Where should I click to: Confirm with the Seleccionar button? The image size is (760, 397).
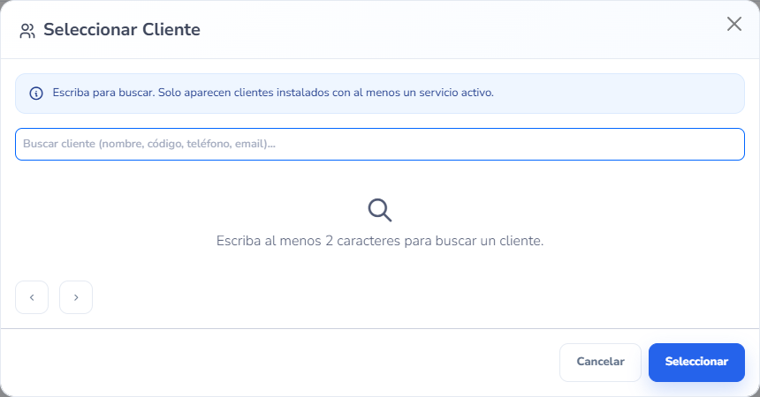coord(696,362)
